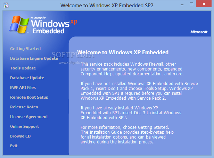Click the paragraph starting 'If you have already installed'
This screenshot has width=214, height=158.
pyautogui.click(x=131, y=113)
